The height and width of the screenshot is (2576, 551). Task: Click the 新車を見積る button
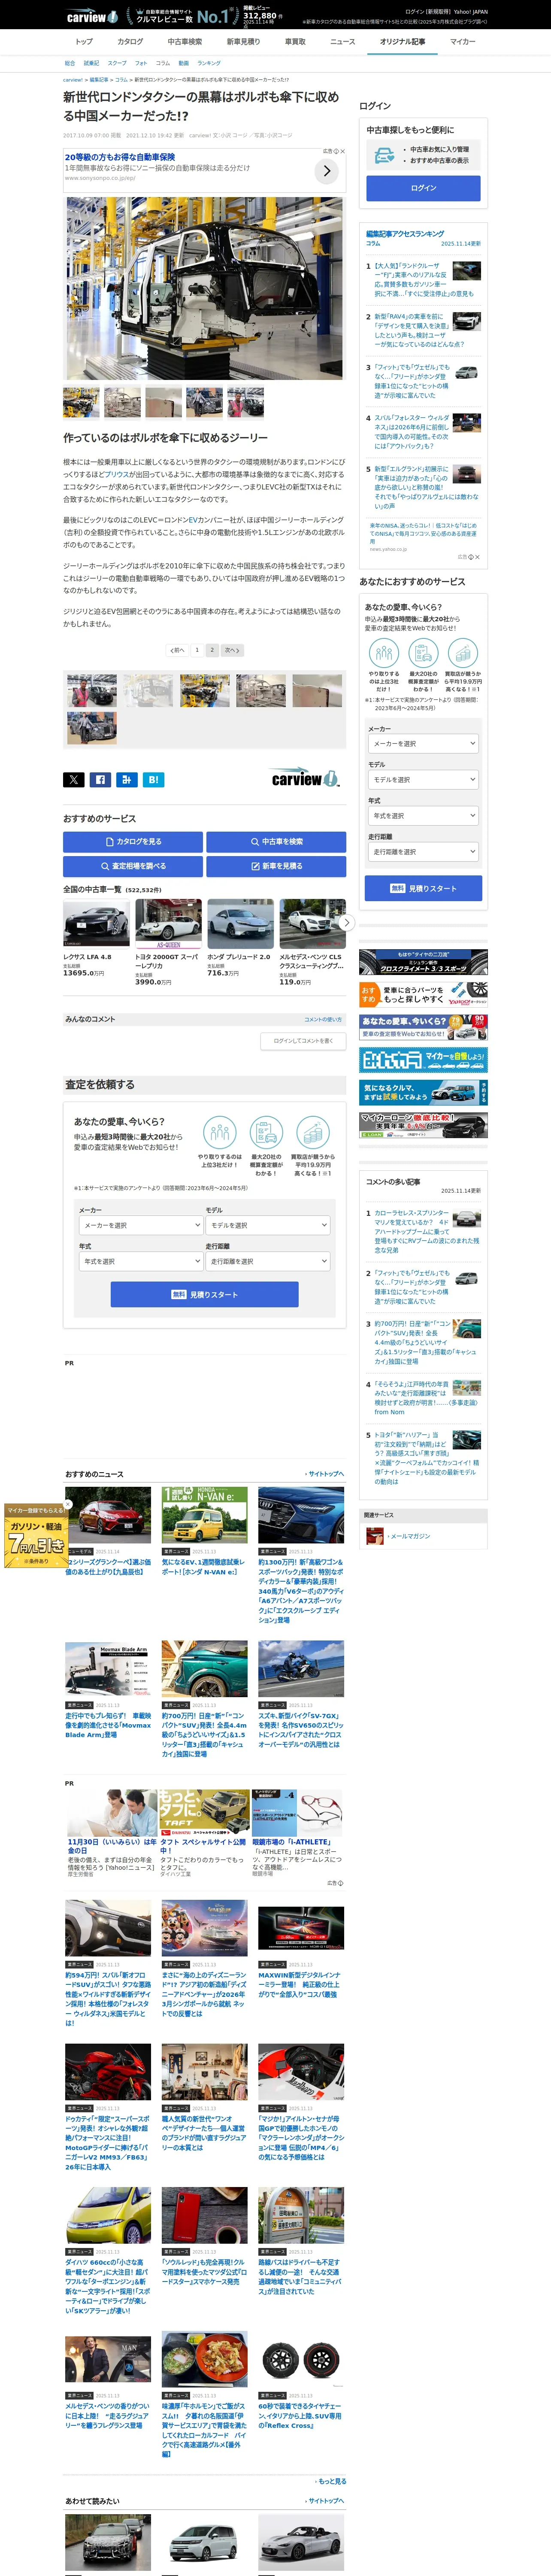point(276,866)
